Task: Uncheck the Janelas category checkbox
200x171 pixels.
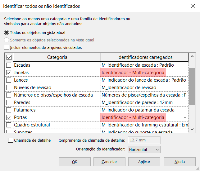Action: click(9, 73)
